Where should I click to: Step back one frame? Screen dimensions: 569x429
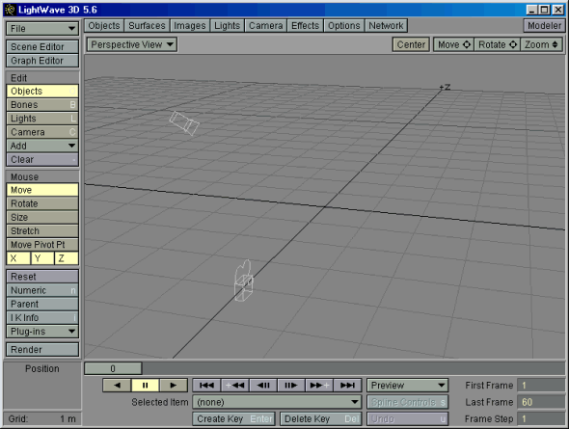[263, 385]
